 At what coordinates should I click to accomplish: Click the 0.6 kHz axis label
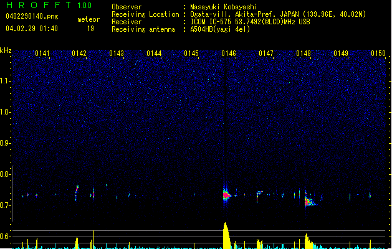(x=5, y=237)
